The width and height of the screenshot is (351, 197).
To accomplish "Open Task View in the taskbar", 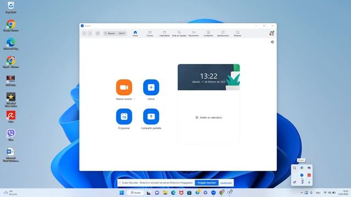I will [x=149, y=193].
